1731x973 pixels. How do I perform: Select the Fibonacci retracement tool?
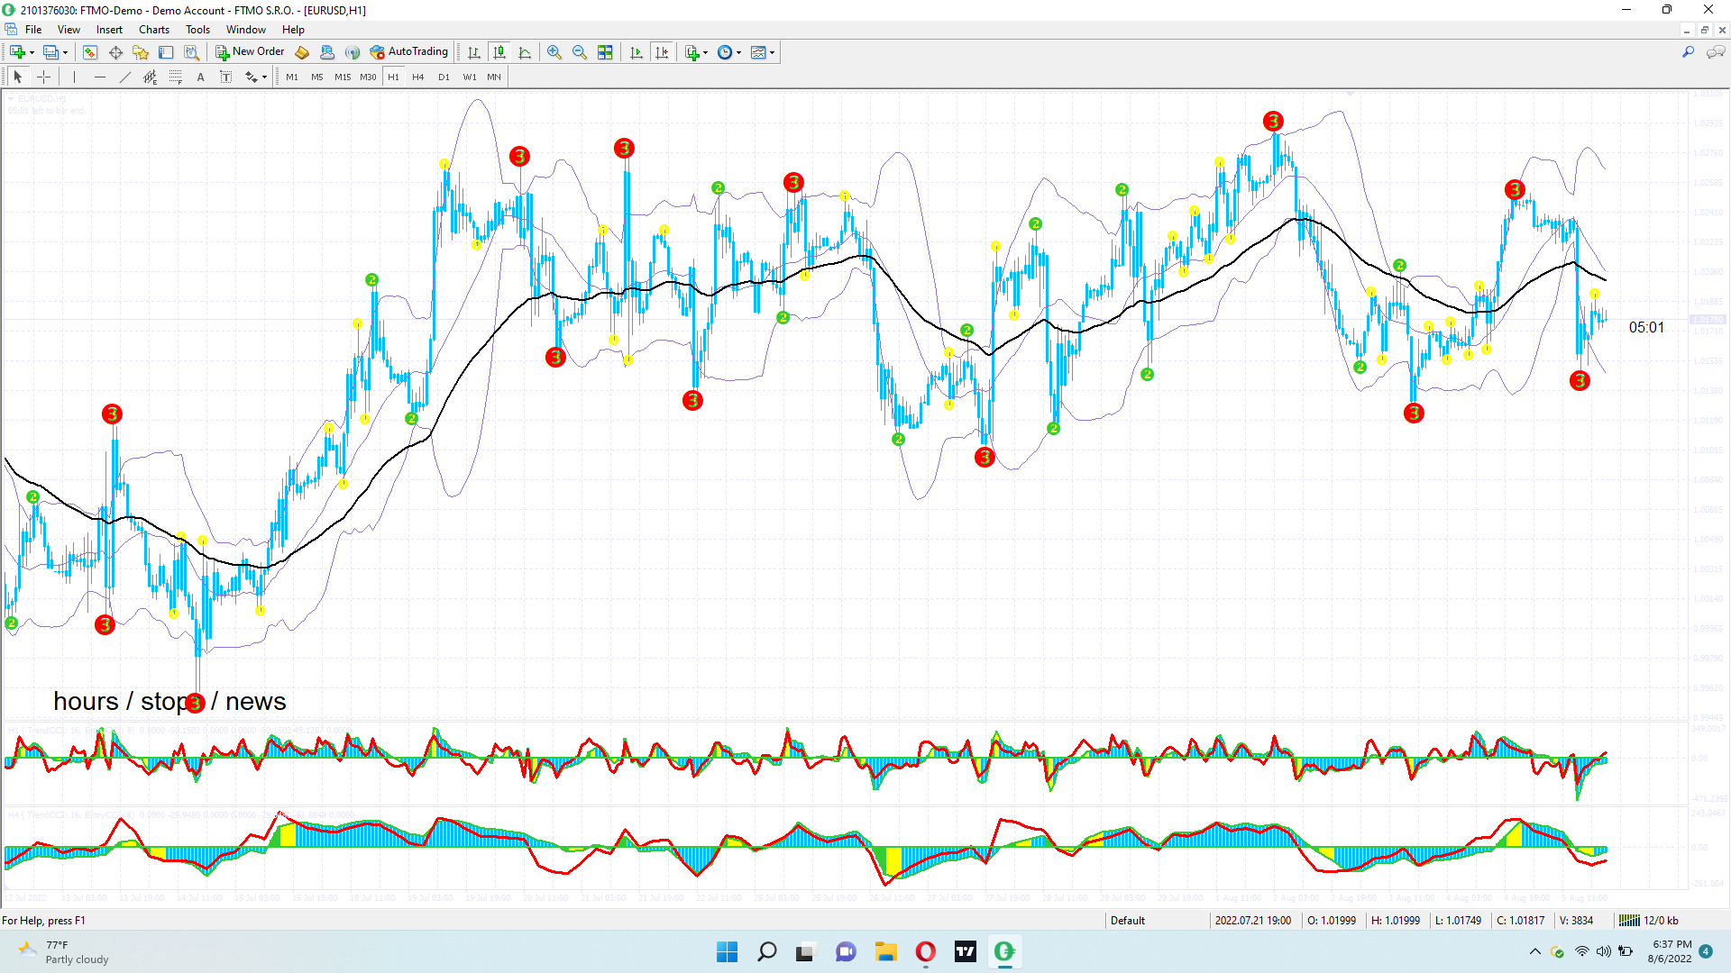tap(176, 77)
